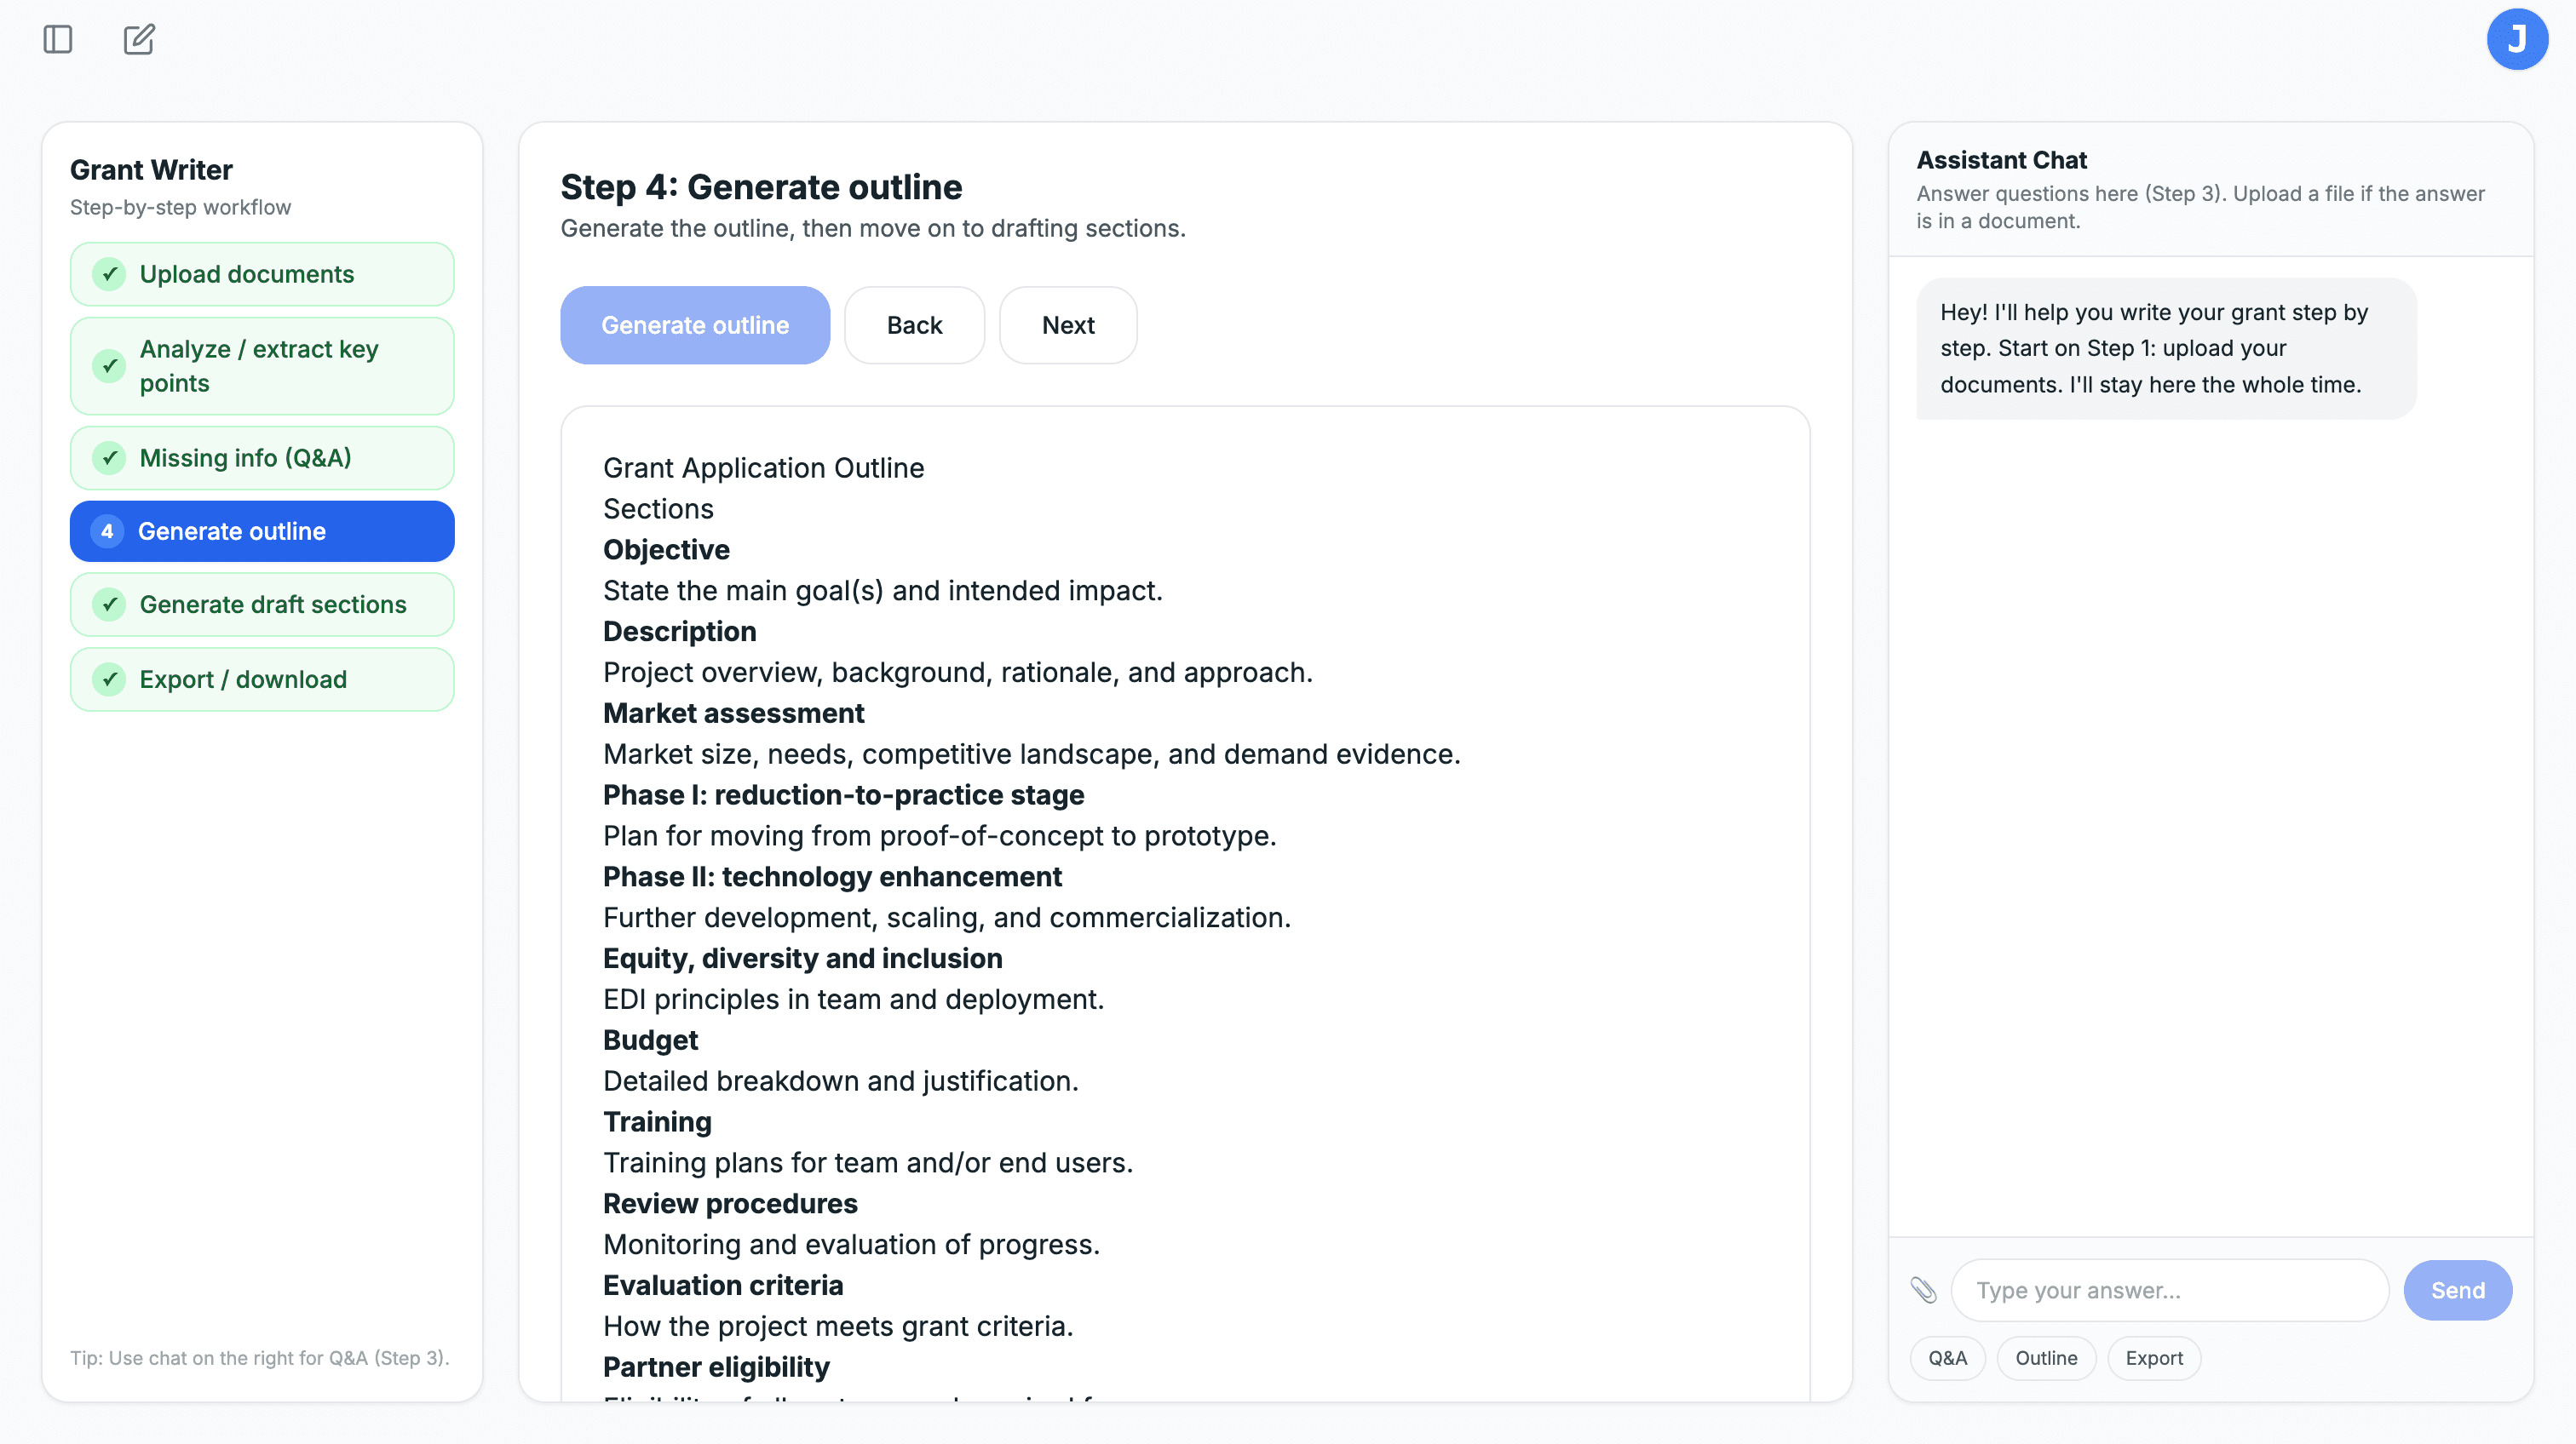Use the Export quick action chip

pyautogui.click(x=2153, y=1358)
